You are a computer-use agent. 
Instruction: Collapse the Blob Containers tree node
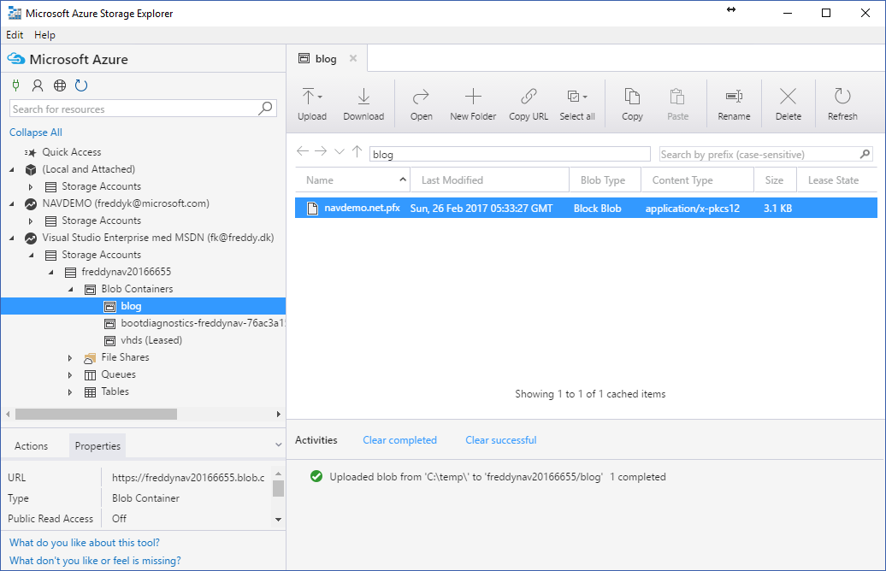pyautogui.click(x=70, y=289)
